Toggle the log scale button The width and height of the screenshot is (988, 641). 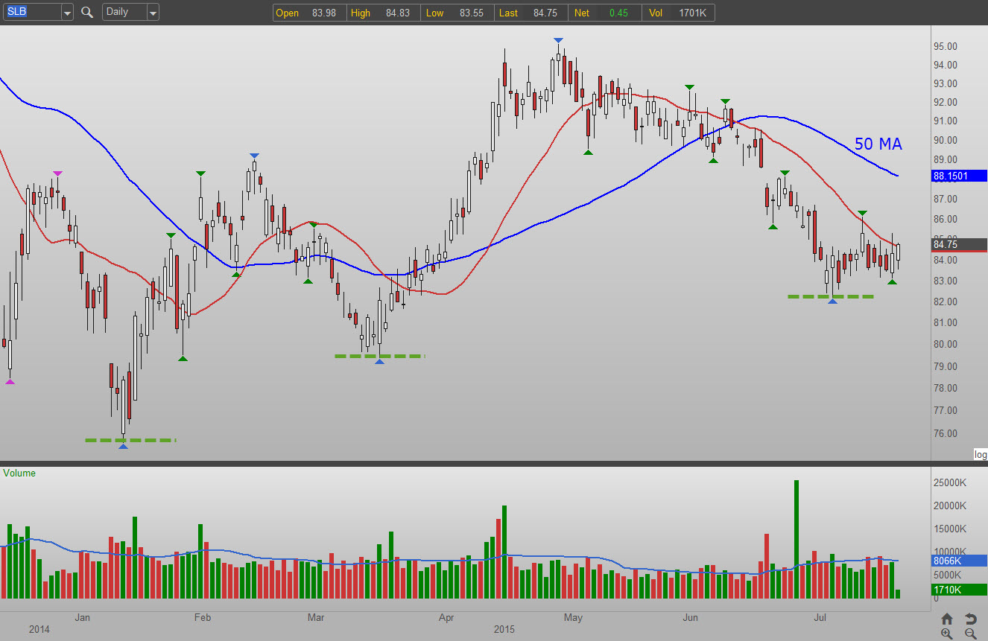tap(980, 454)
